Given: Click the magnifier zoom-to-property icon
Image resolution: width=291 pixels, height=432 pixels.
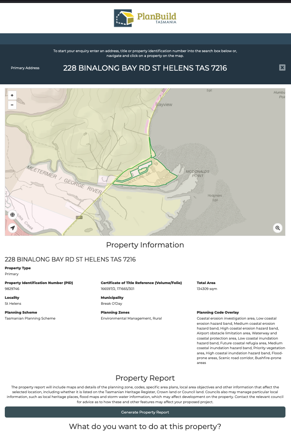Looking at the screenshot, I should coord(278,228).
